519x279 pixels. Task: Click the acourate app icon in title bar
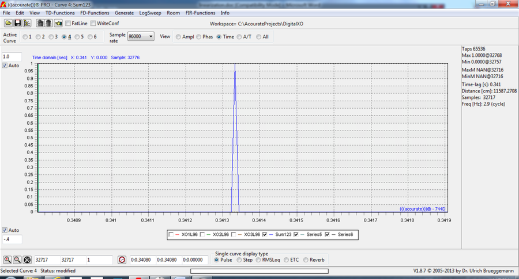click(x=3, y=4)
